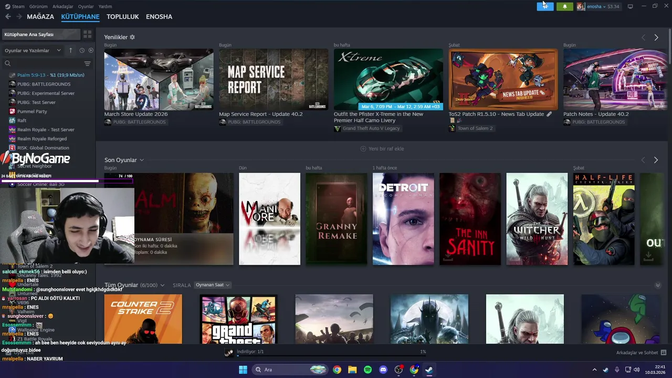
Task: Open Arkadaşlar menu
Action: click(x=63, y=6)
